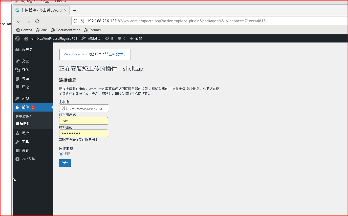
Task: Click the updates icon showing 5
Action: [109, 38]
